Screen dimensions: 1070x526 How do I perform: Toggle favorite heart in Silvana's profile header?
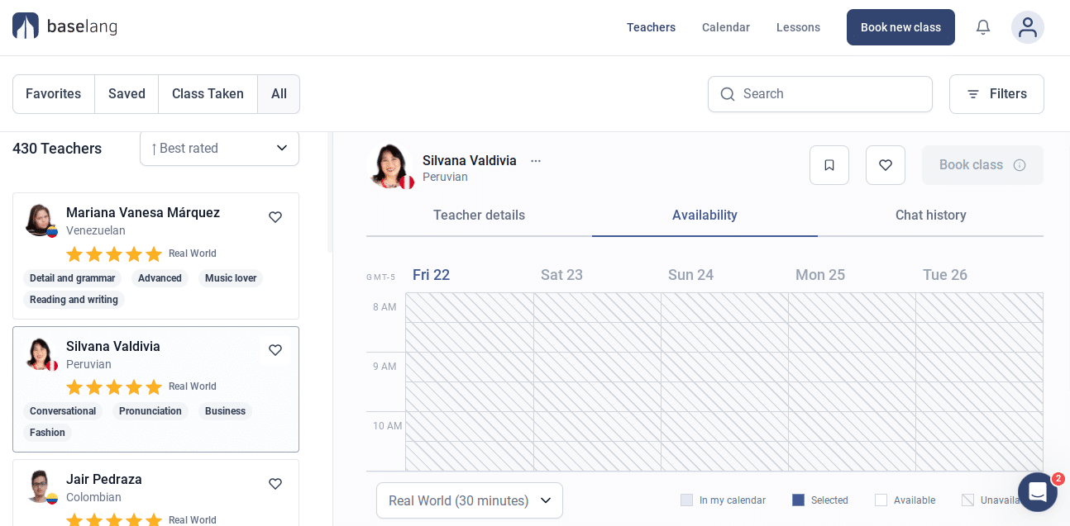click(885, 165)
